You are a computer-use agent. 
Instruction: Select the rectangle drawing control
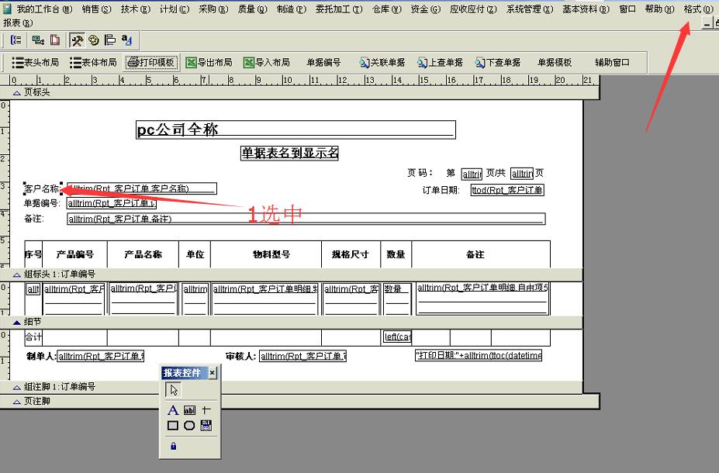[174, 425]
